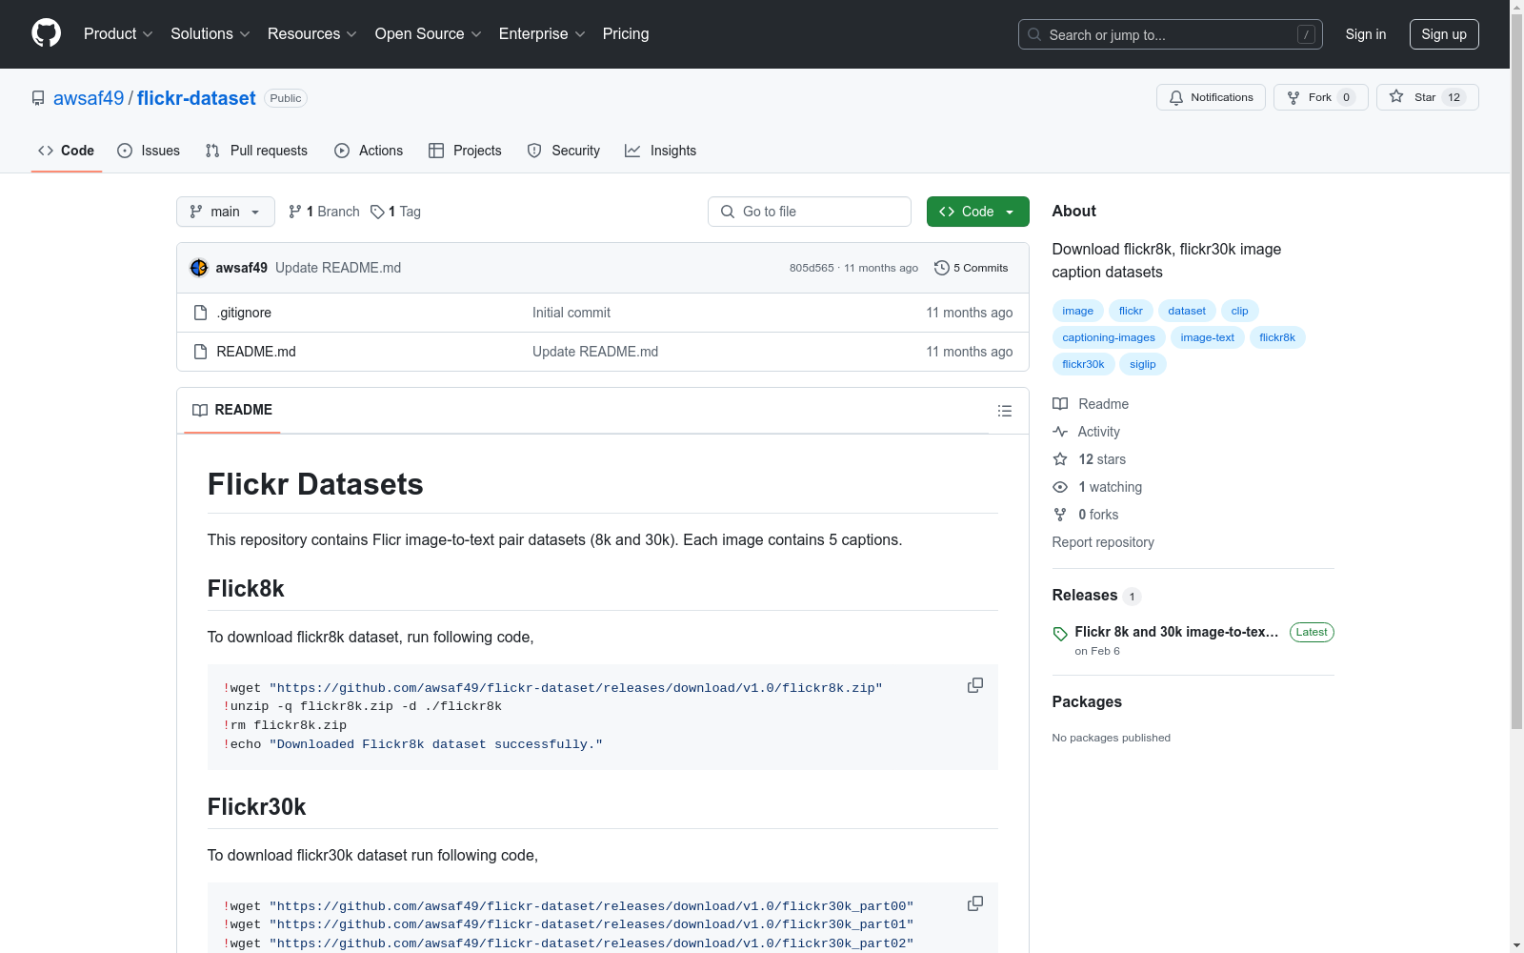Open the green Code dropdown button
This screenshot has height=953, width=1524.
coord(977,212)
